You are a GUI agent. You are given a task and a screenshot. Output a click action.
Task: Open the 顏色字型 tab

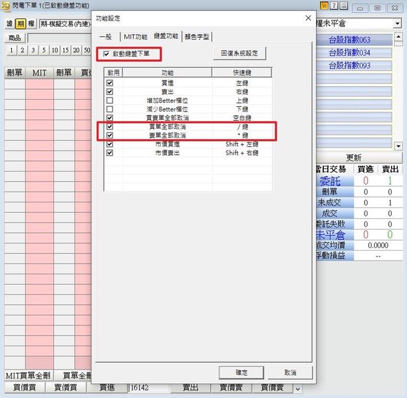[x=197, y=37]
